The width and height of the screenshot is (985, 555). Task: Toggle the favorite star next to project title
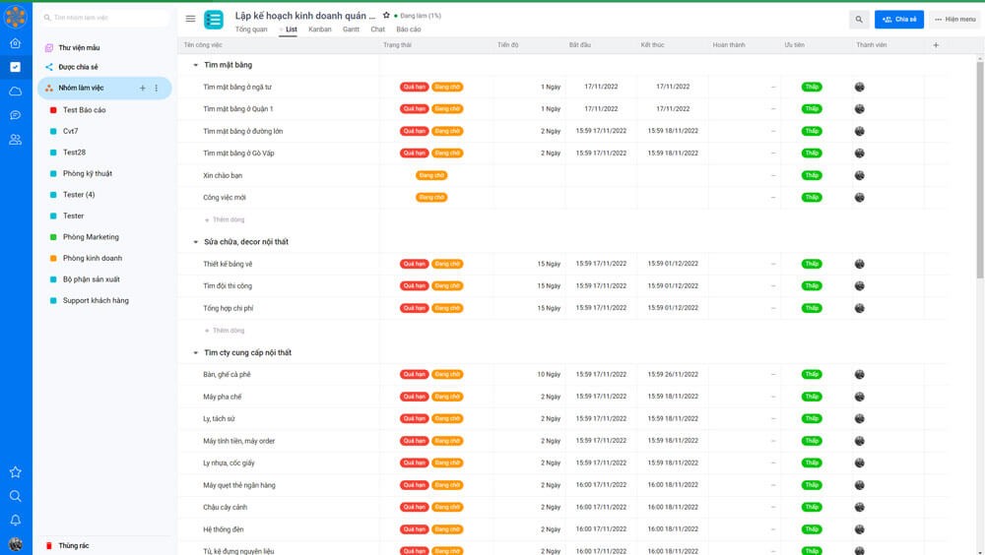385,16
